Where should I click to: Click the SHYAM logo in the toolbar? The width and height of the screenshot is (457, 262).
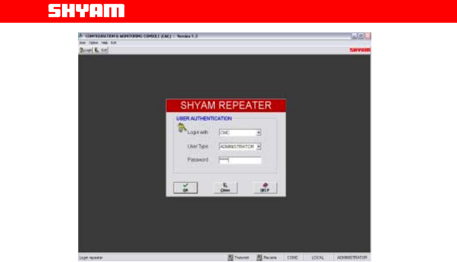coord(360,50)
